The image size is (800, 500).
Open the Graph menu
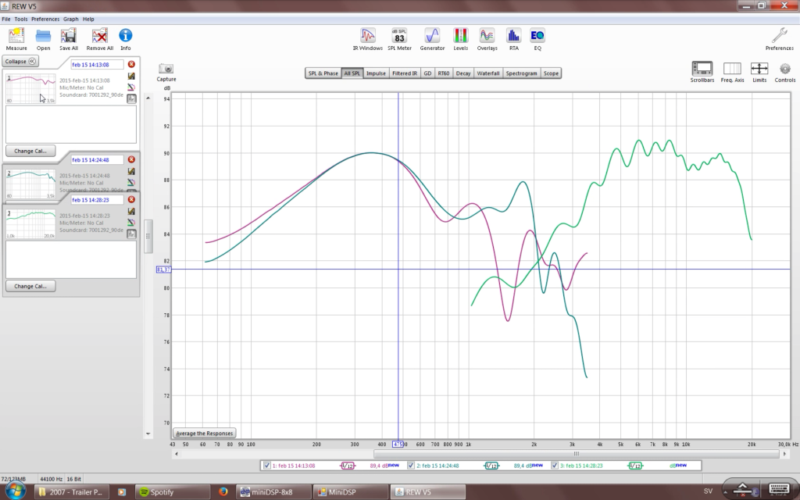[71, 19]
